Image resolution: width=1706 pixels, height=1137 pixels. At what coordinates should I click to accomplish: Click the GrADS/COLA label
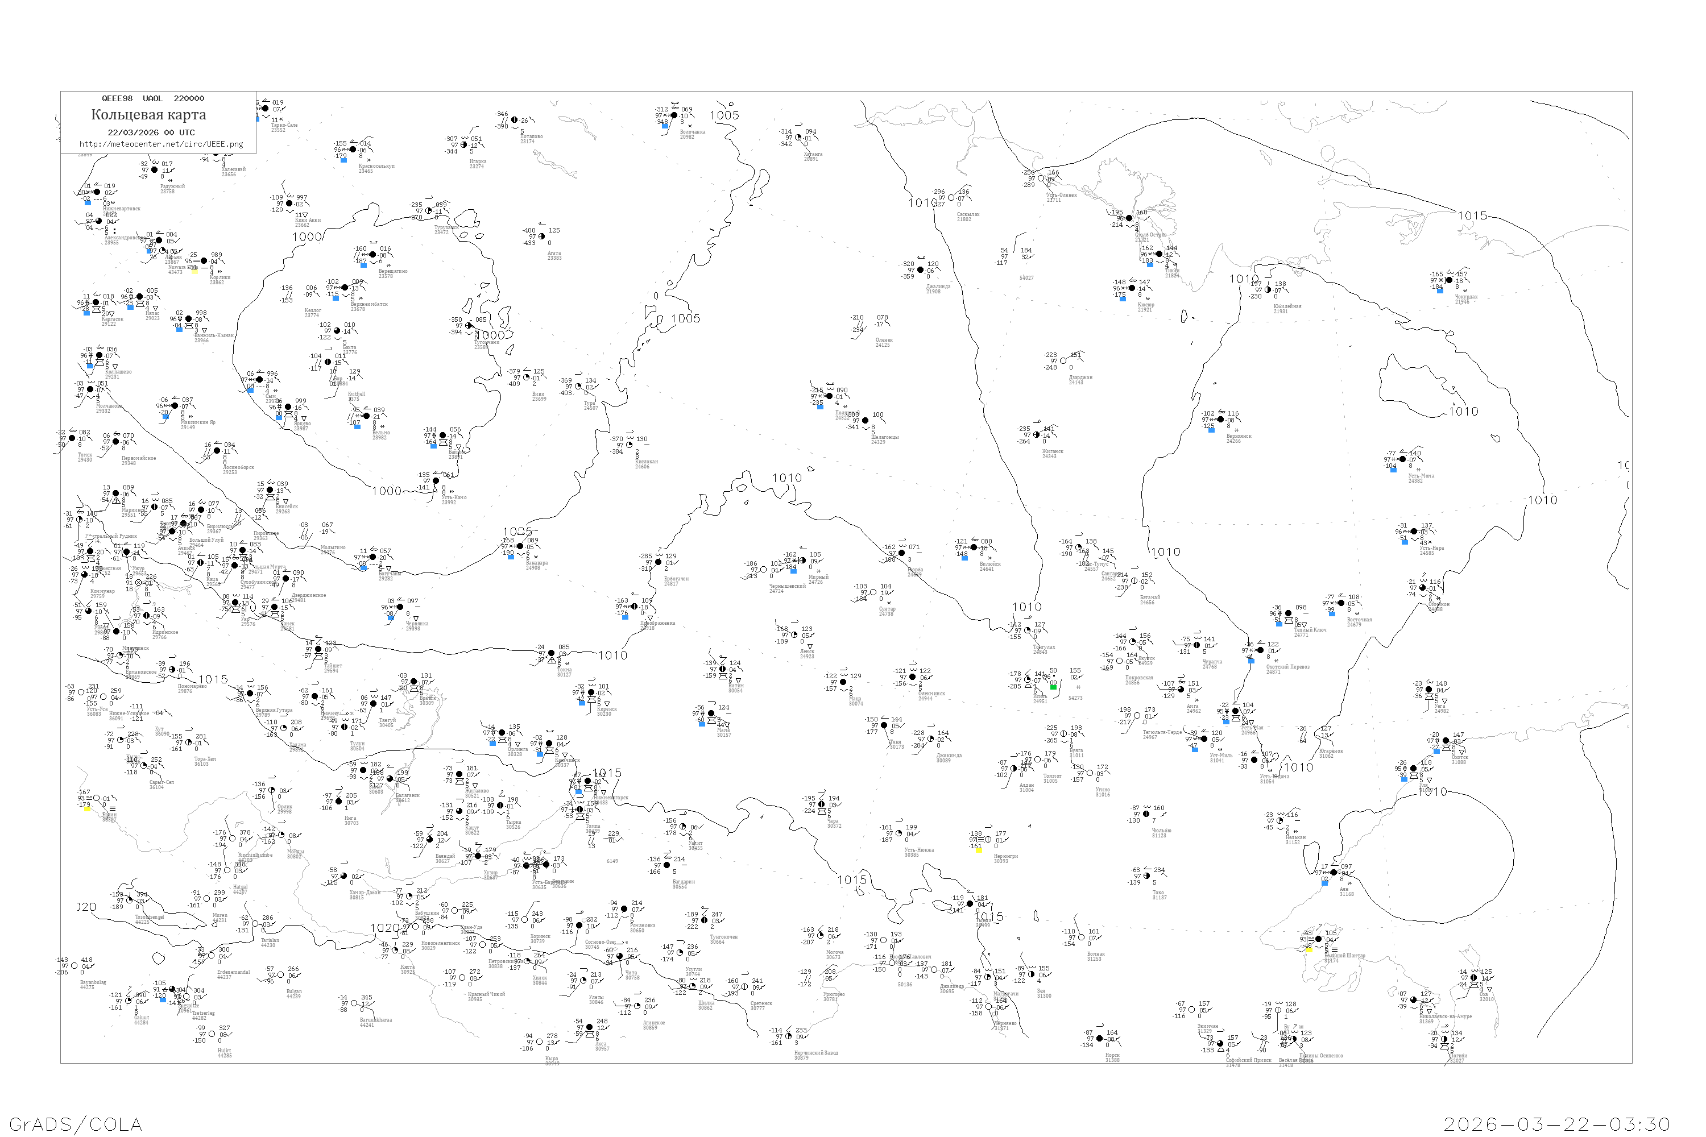[x=76, y=1124]
